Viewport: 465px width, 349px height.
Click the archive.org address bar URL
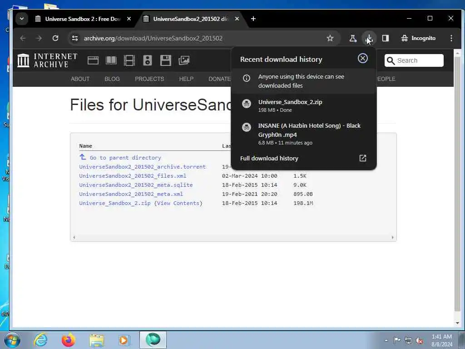153,38
